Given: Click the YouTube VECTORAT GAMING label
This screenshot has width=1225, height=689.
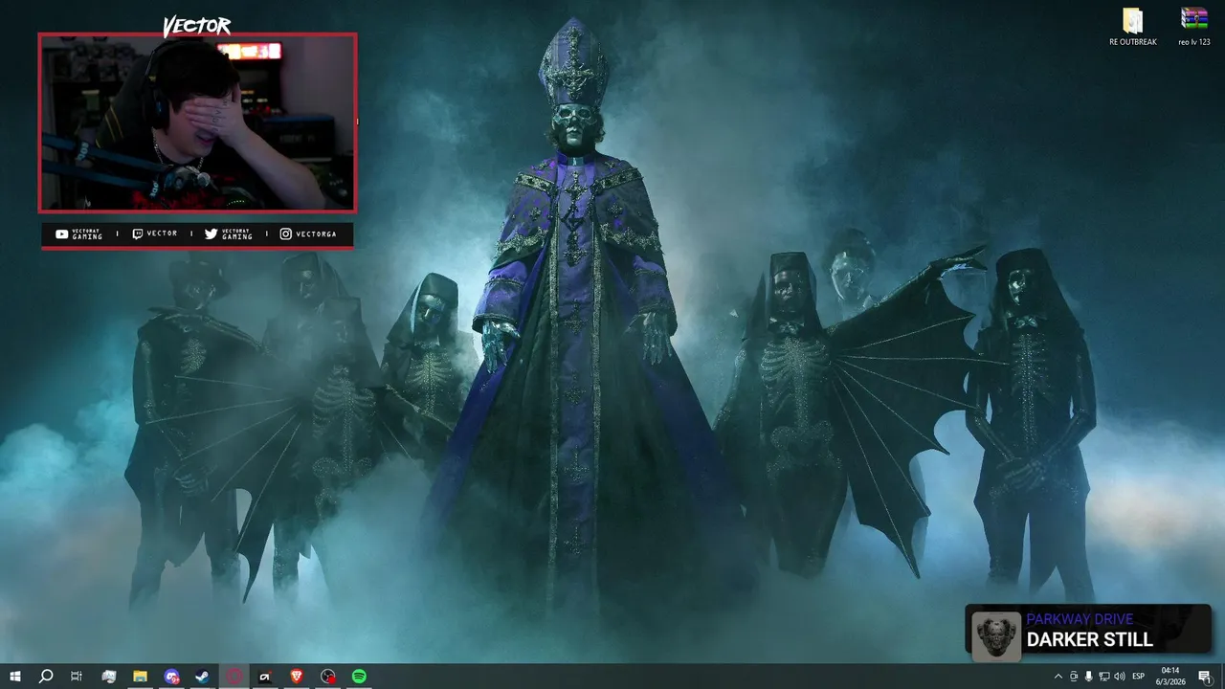Looking at the screenshot, I should tap(78, 234).
